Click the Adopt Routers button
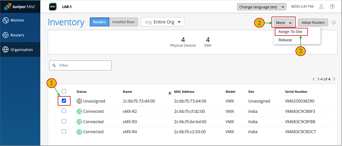 tap(313, 23)
